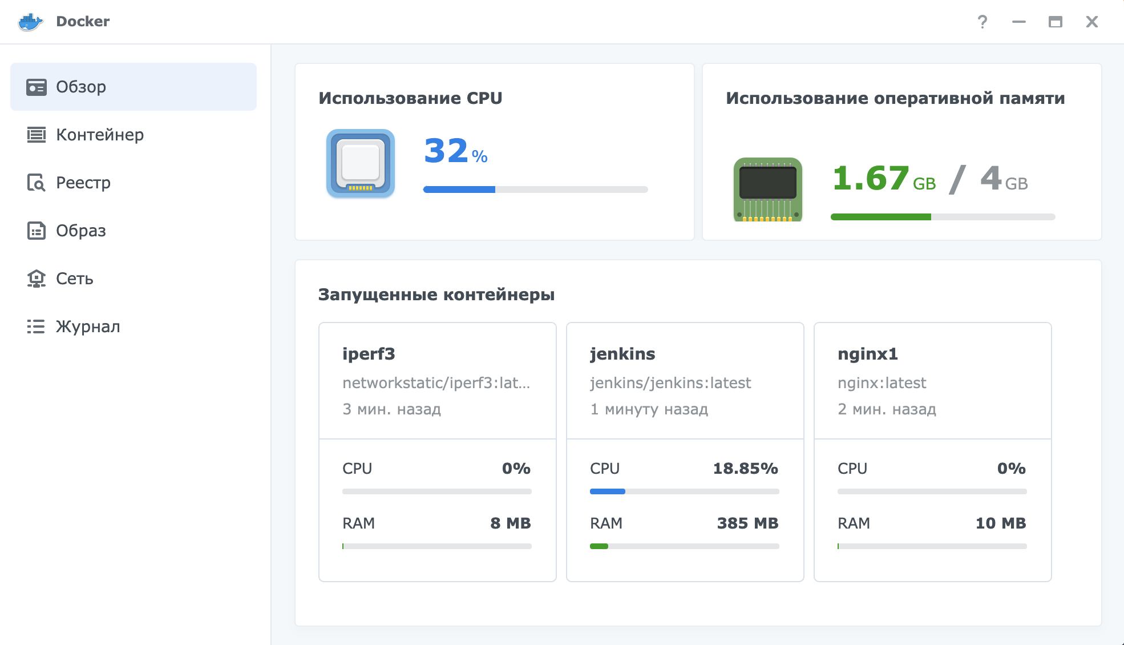Image resolution: width=1124 pixels, height=645 pixels.
Task: Click the Реестр magnifier icon
Action: click(x=37, y=183)
